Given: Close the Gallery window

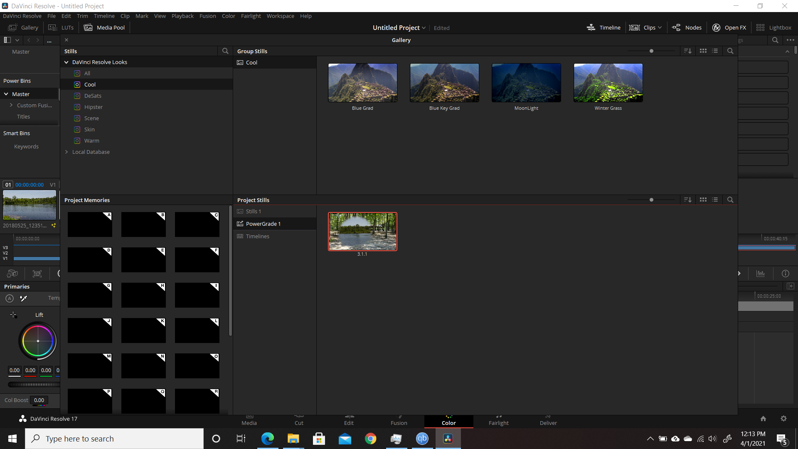Looking at the screenshot, I should tap(66, 40).
